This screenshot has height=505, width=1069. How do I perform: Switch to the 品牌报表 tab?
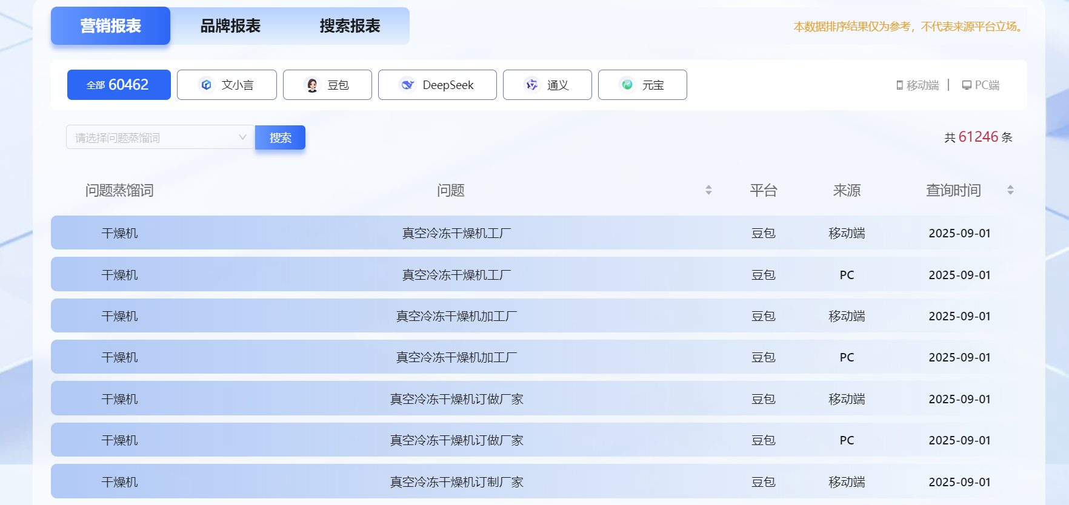[230, 26]
